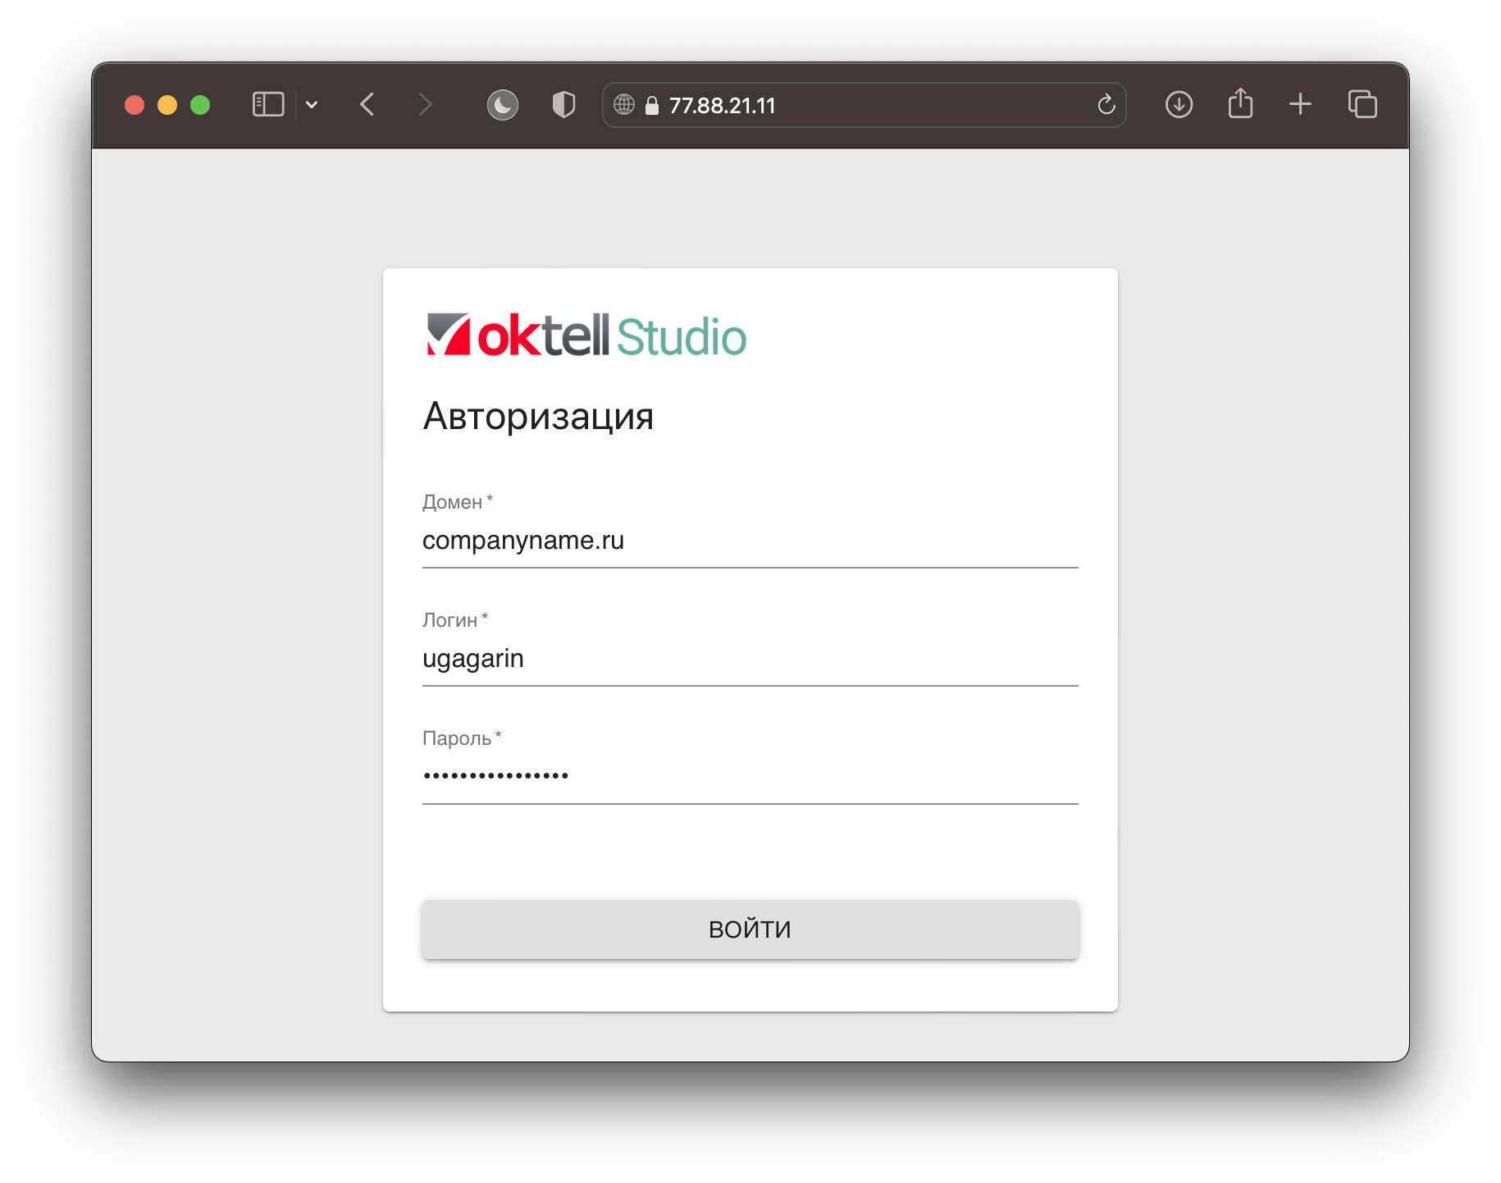Viewport: 1501px width, 1183px height.
Task: Click the Oktell Studio logo
Action: (x=586, y=336)
